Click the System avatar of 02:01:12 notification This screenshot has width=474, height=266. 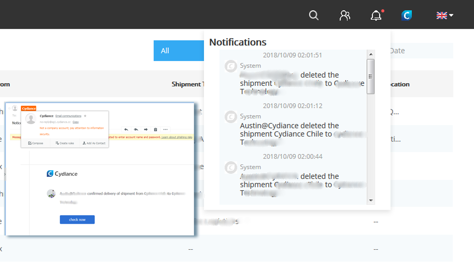click(x=231, y=117)
